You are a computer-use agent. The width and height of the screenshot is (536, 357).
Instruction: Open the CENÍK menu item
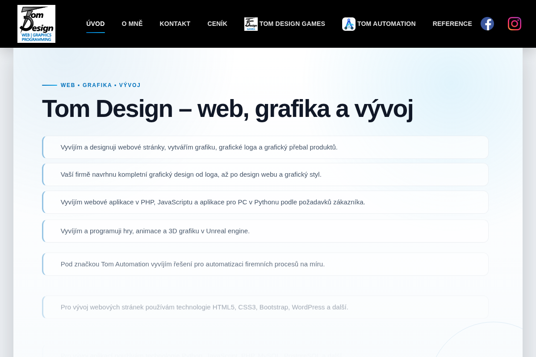218,24
